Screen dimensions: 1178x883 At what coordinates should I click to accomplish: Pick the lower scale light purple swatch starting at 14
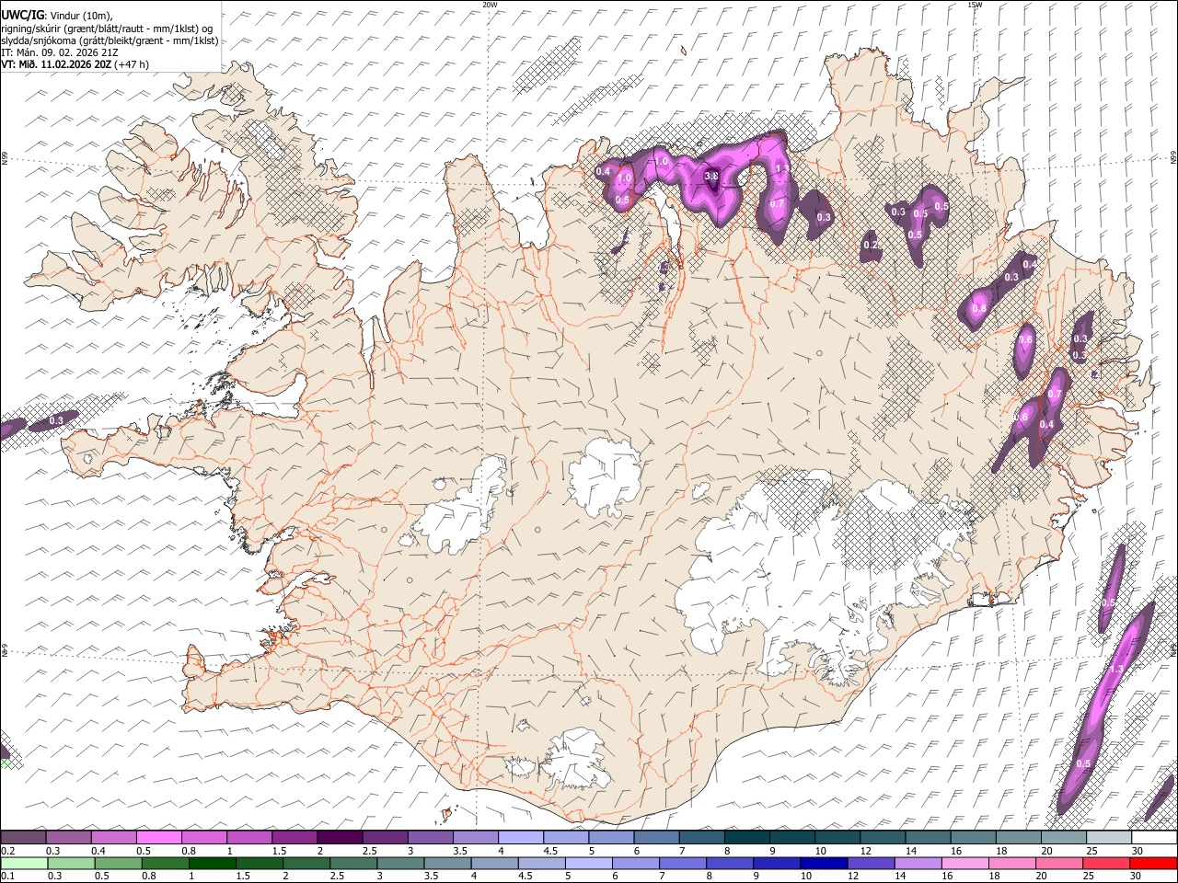tap(918, 863)
